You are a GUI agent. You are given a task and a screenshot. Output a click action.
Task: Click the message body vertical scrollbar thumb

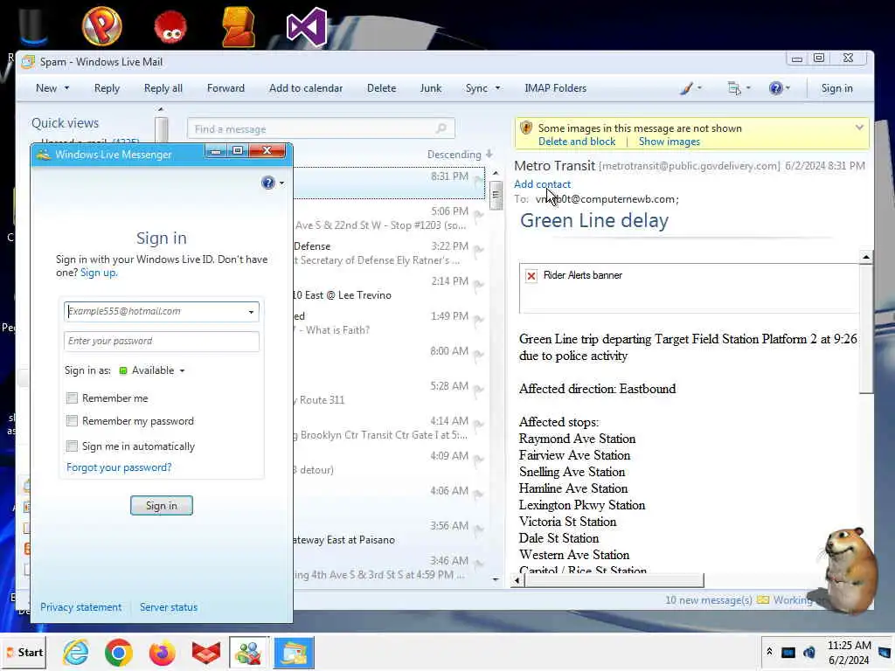pyautogui.click(x=866, y=329)
